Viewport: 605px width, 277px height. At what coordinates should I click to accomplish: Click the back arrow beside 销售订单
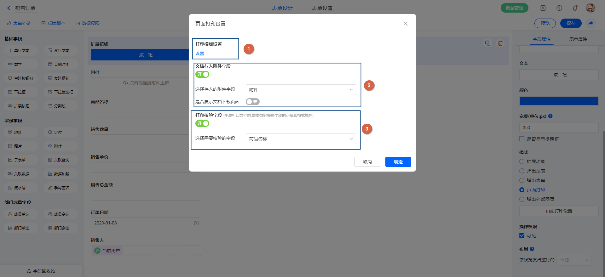[9, 8]
